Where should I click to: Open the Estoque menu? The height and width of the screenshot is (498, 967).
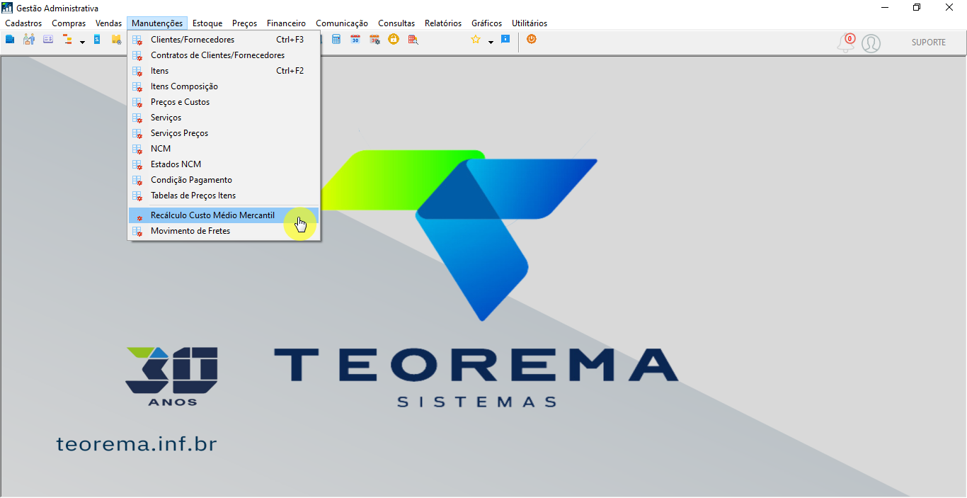tap(207, 23)
